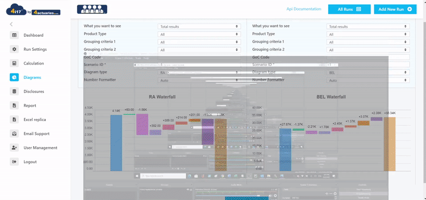Image resolution: width=426 pixels, height=200 pixels.
Task: Click the +2.45K red bar in BEL Waterfall
Action: pos(338,130)
